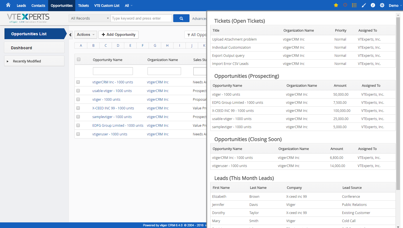Open the All modules dropdown in top bar
The width and height of the screenshot is (403, 228).
(x=129, y=6)
